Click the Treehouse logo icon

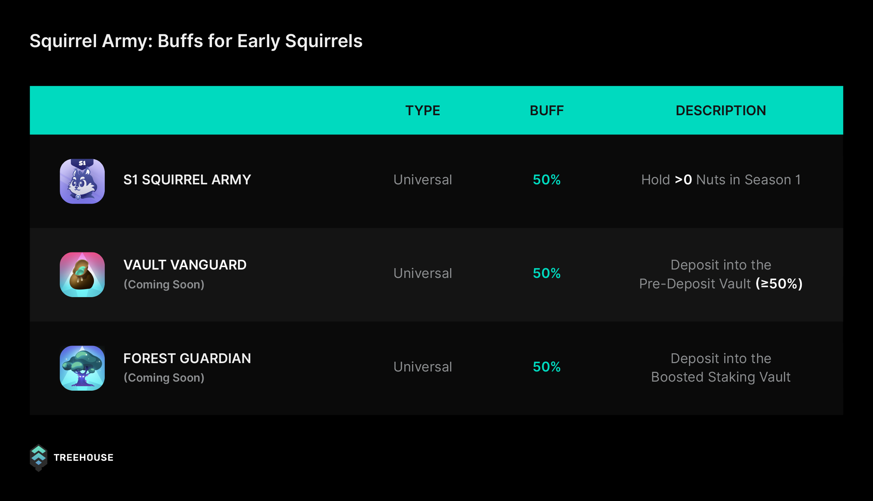click(38, 458)
